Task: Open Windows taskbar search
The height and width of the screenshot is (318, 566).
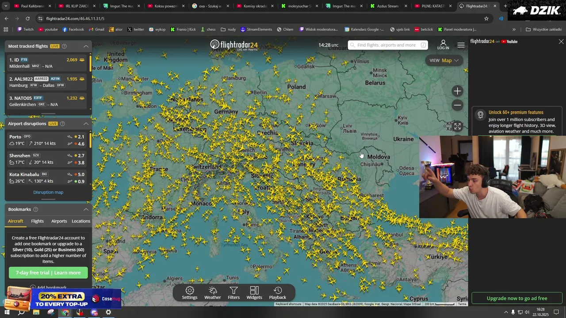Action: click(x=21, y=312)
